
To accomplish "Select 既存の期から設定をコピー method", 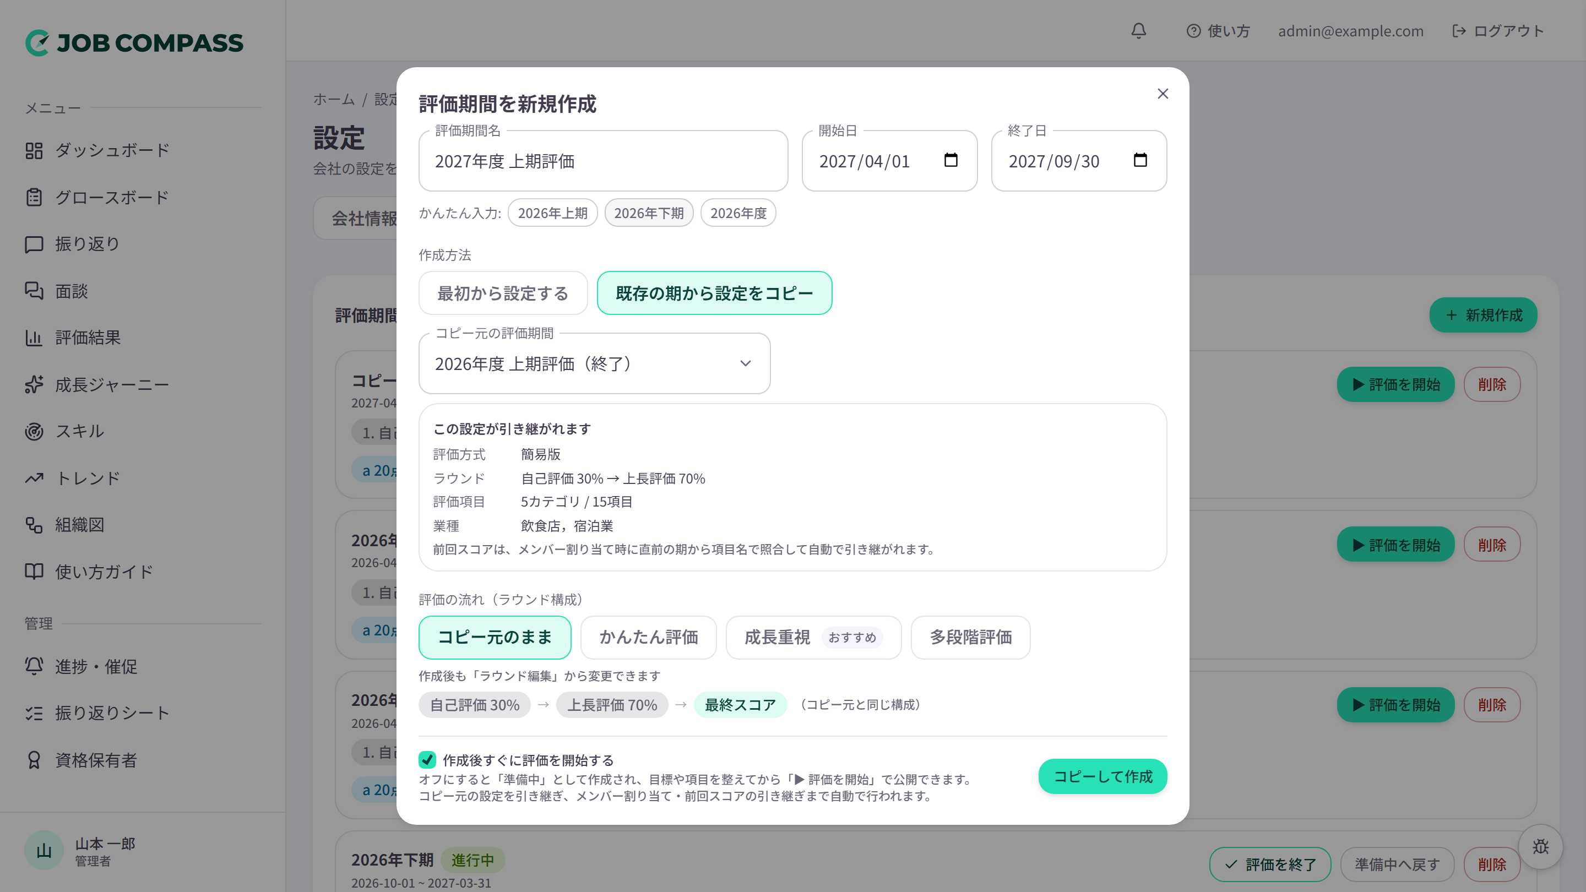I will tap(714, 293).
